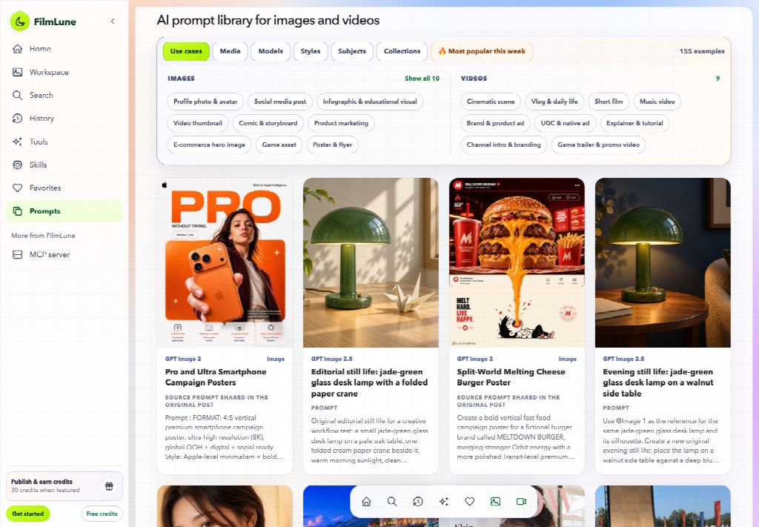
Task: Select the Music video chip
Action: click(657, 102)
